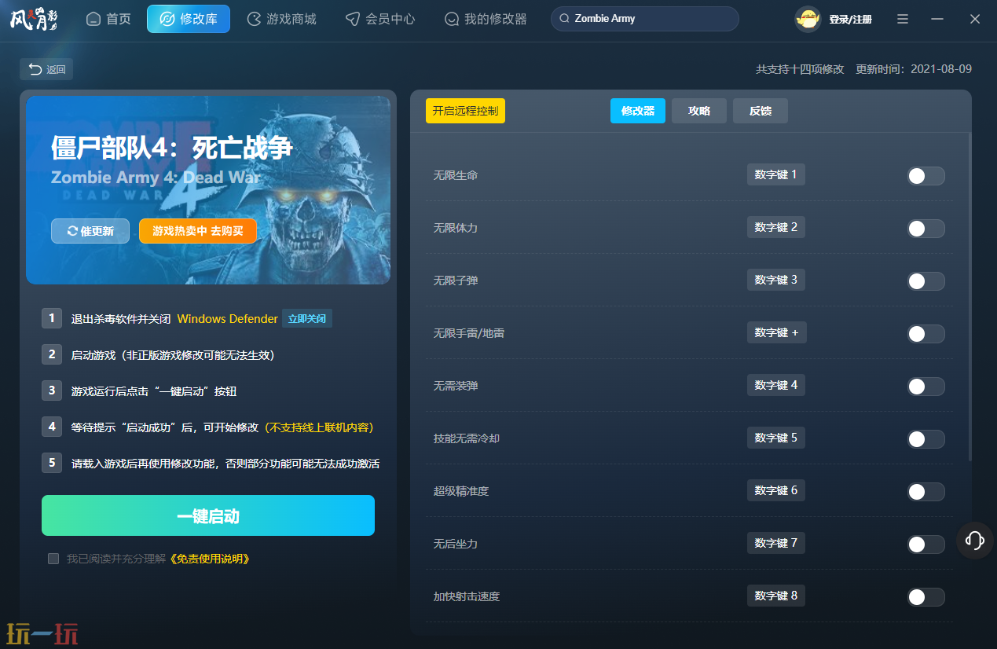Screen dimensions: 997x649
Task: Enable the 无后坐力 toggle
Action: click(x=926, y=544)
